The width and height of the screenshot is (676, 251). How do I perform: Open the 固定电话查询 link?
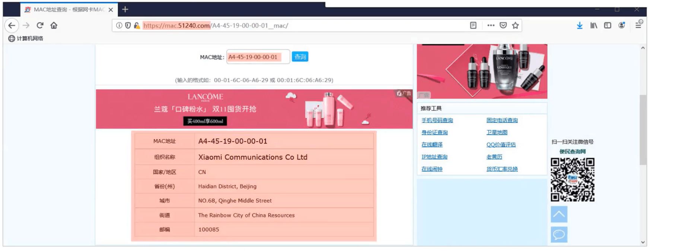(x=502, y=120)
